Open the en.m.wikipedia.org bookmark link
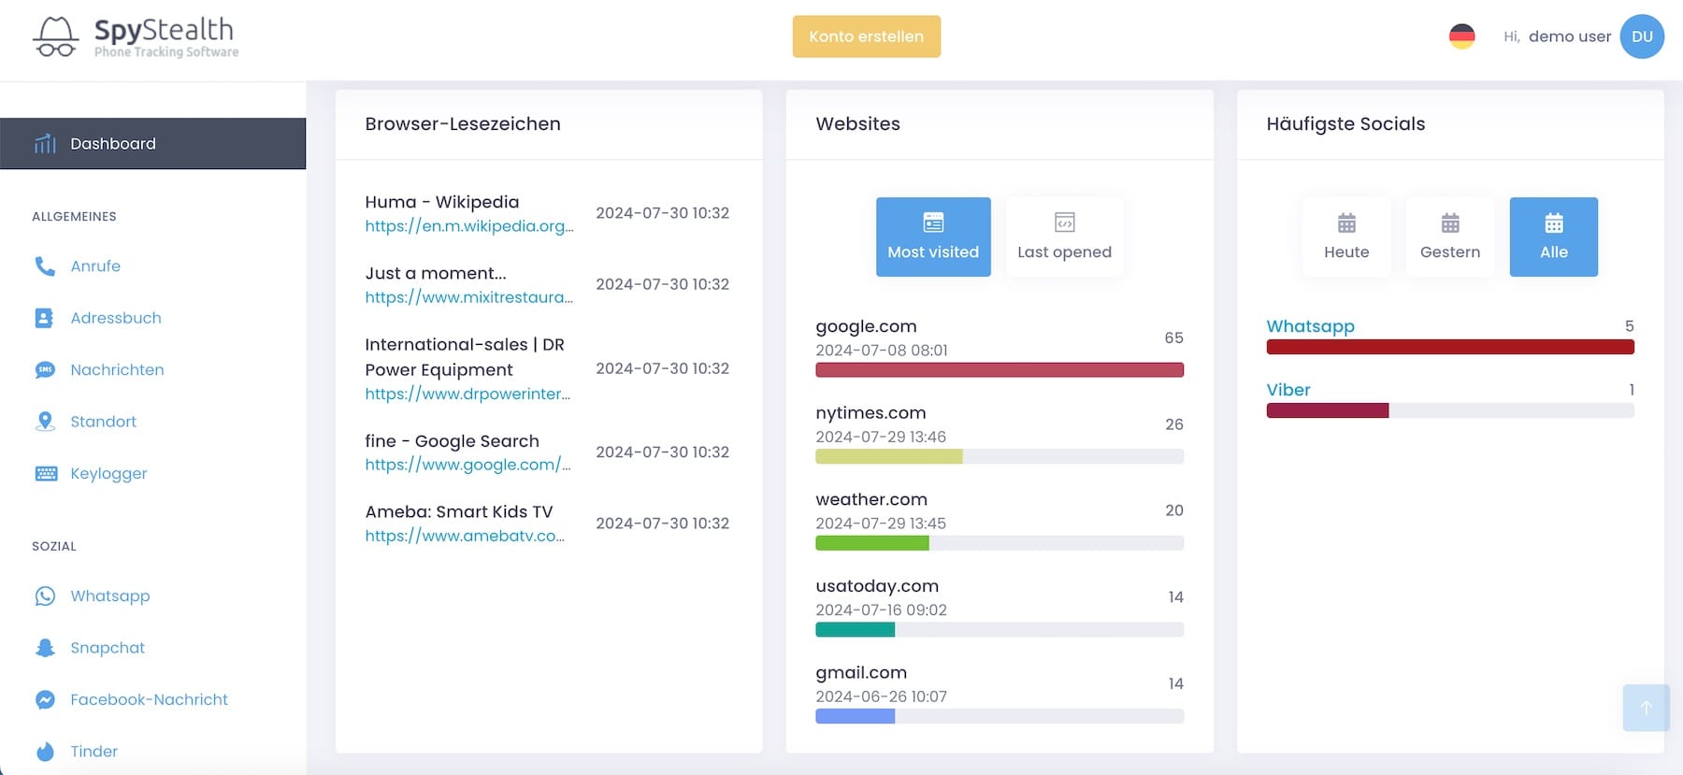 (x=469, y=226)
